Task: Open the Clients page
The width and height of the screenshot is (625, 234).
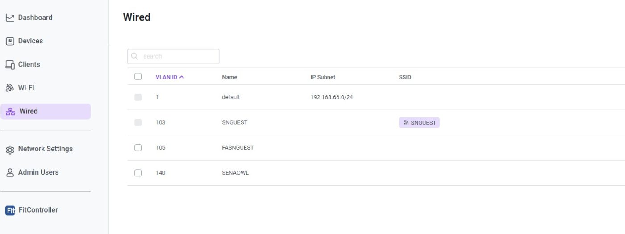Action: coord(29,64)
